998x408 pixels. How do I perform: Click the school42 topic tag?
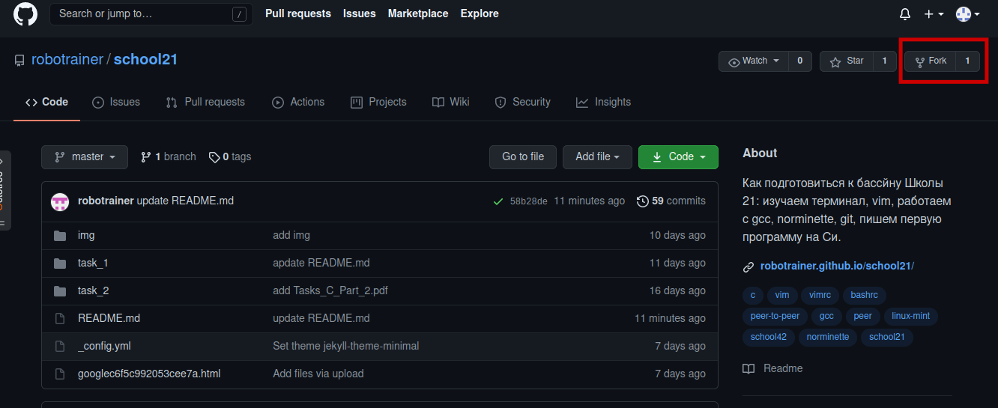(769, 338)
